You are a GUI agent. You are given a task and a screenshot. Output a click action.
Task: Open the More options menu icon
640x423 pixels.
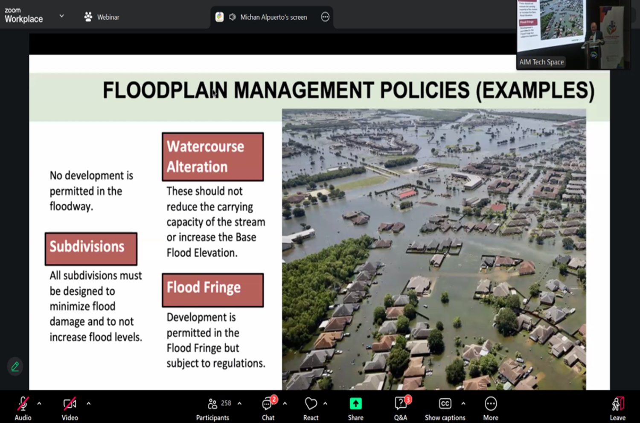coord(491,403)
